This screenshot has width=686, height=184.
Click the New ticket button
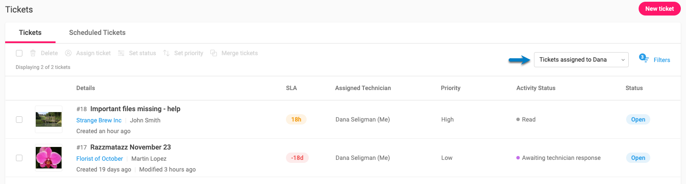(x=659, y=9)
